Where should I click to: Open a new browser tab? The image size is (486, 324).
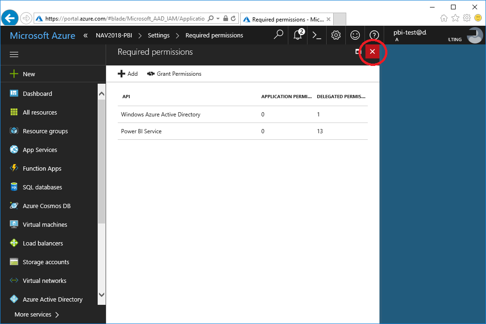(x=340, y=19)
